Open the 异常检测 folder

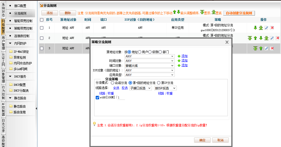18,57
